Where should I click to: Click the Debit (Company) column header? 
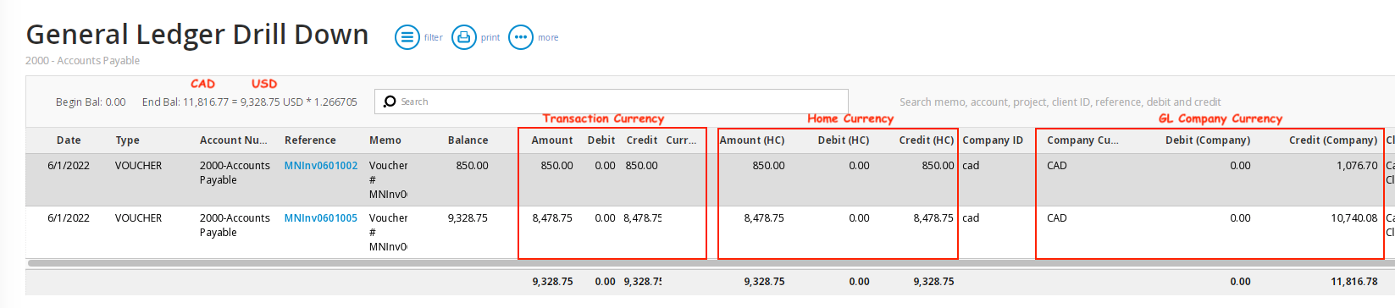pos(1208,140)
